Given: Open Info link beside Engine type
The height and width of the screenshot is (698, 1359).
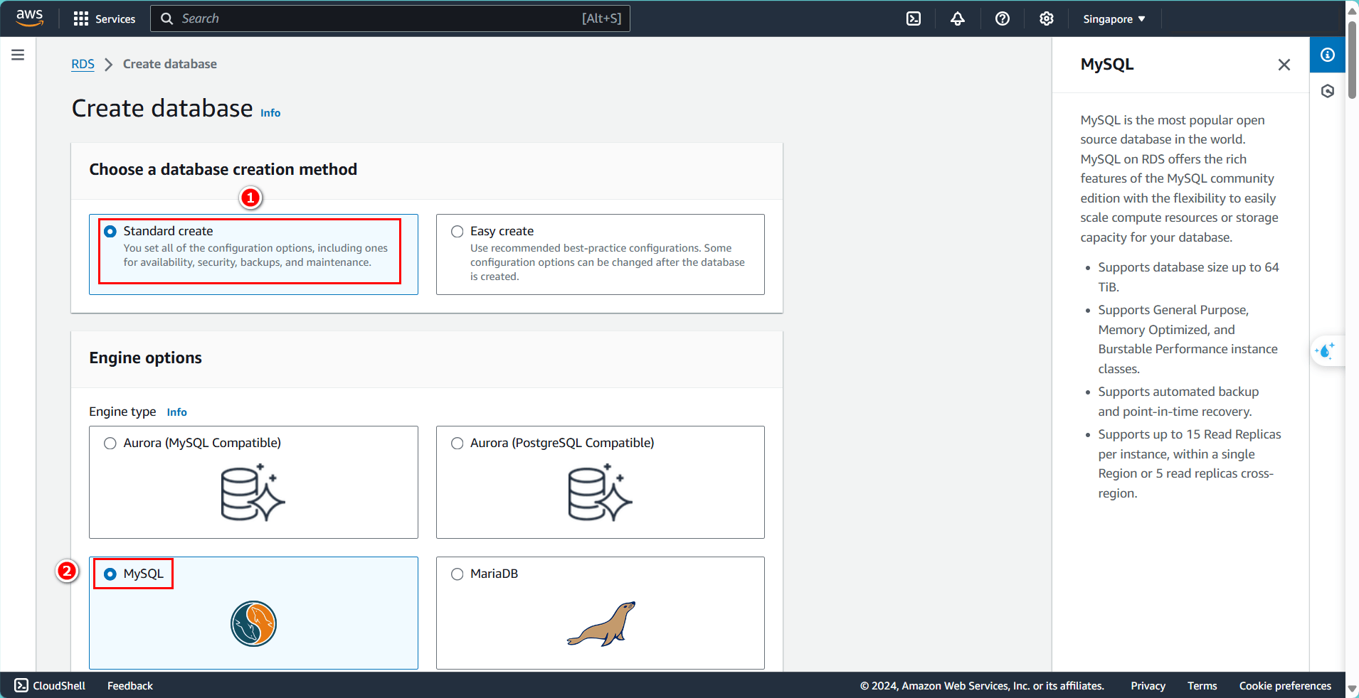Looking at the screenshot, I should (x=177, y=412).
